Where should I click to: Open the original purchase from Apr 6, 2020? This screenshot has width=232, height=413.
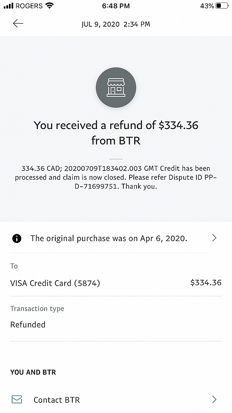click(x=109, y=238)
